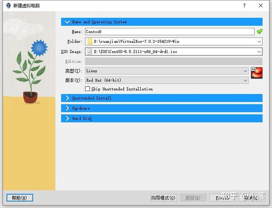Click the Folder: field label
This screenshot has height=208, width=272.
tap(75, 42)
